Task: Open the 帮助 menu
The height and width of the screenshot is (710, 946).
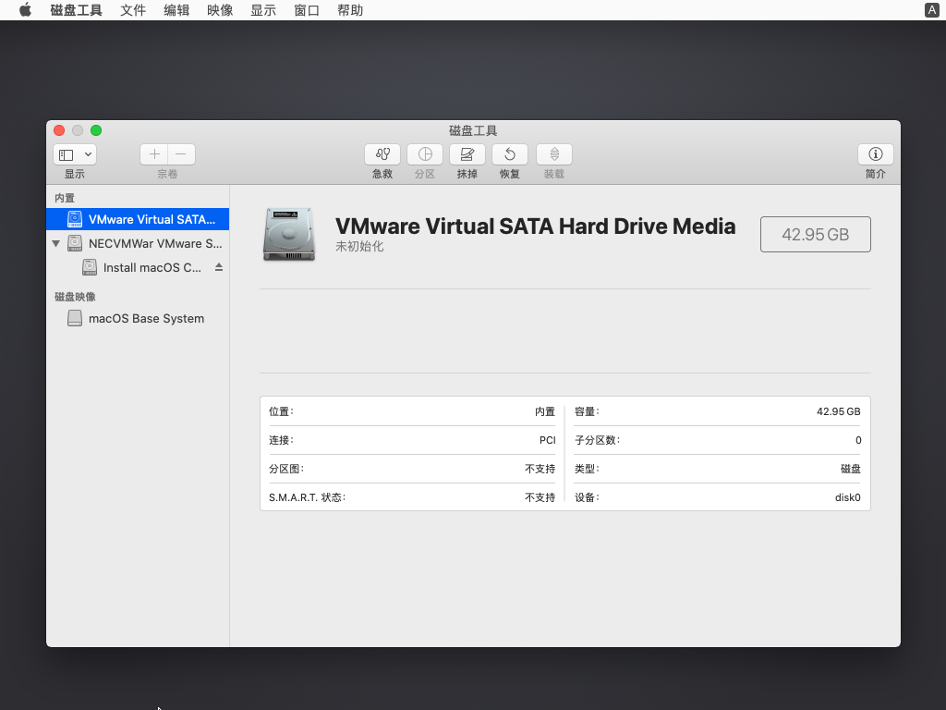Action: pyautogui.click(x=350, y=10)
